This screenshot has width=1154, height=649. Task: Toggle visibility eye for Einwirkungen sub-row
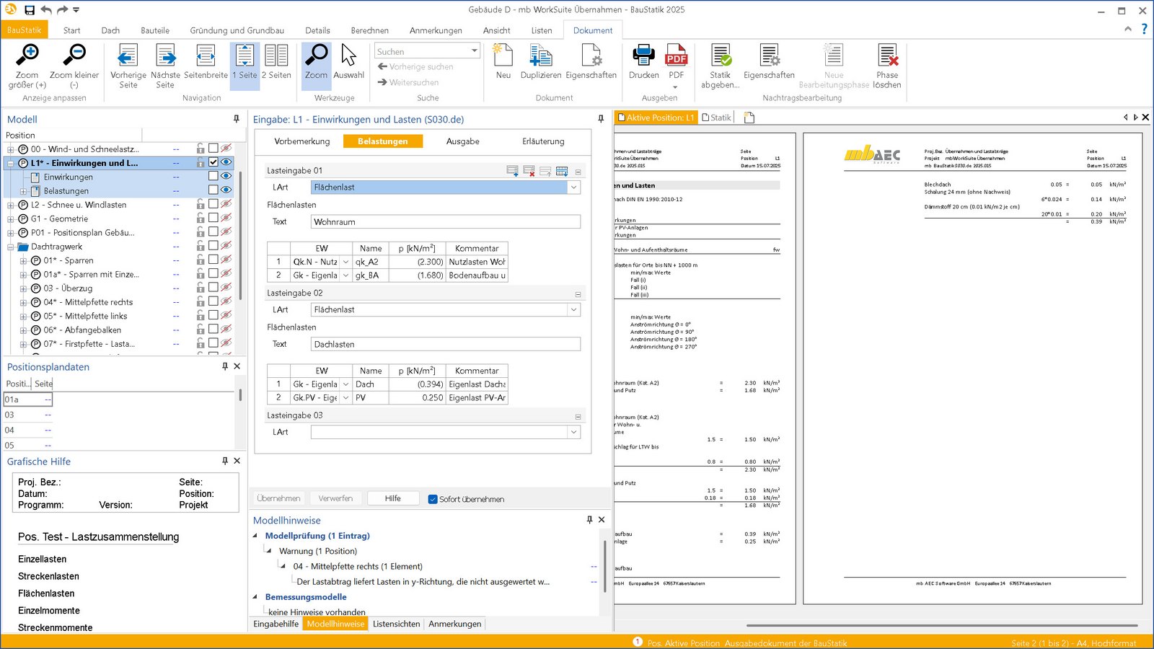click(226, 176)
